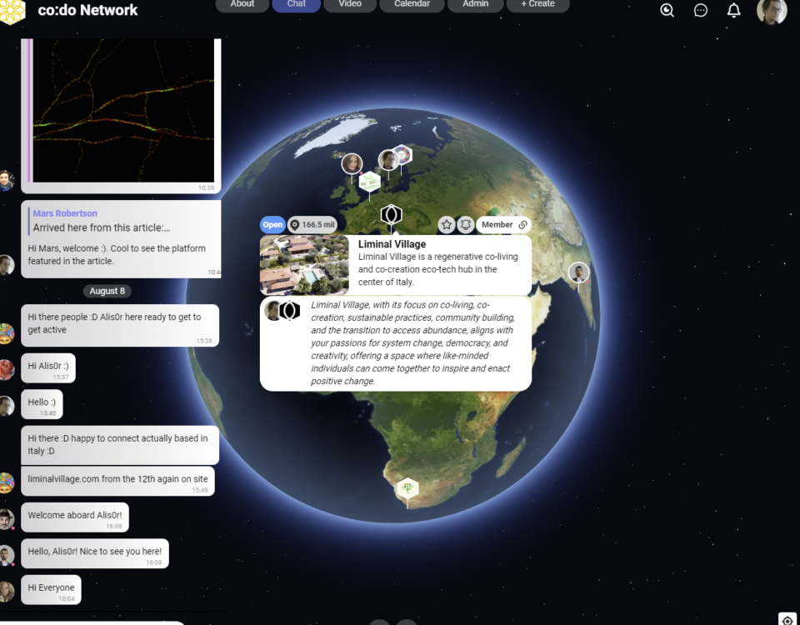Select the woman's avatar pin near Iceland
800x625 pixels.
coord(352,164)
